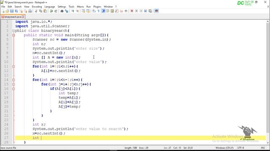Collapse the class fold on line 3
270x151 pixels.
13,31
